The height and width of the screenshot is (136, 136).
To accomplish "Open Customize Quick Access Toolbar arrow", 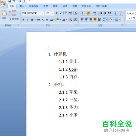I will 29,1.
